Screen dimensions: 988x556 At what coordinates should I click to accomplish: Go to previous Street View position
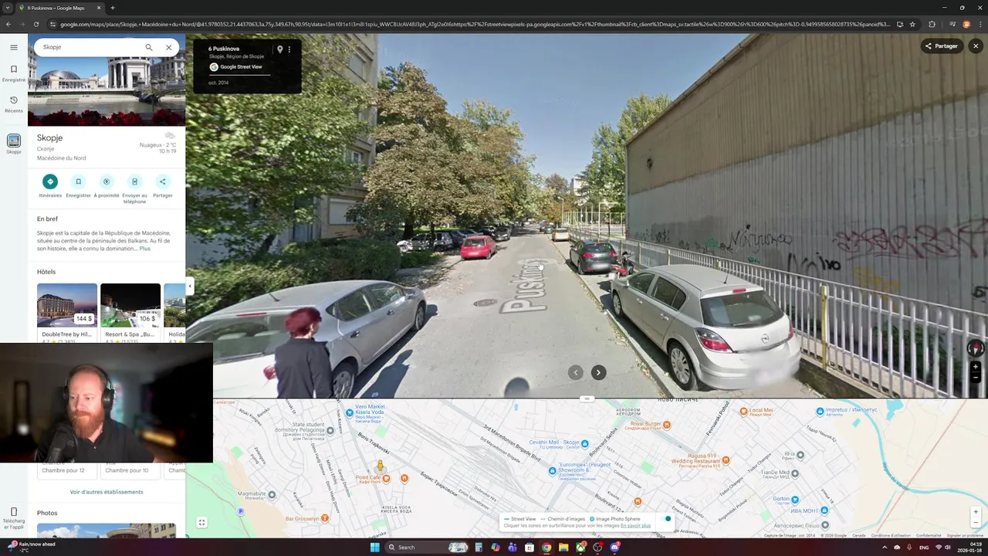(575, 372)
